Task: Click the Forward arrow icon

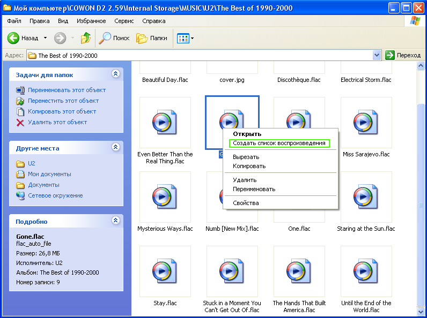Action: (x=60, y=38)
